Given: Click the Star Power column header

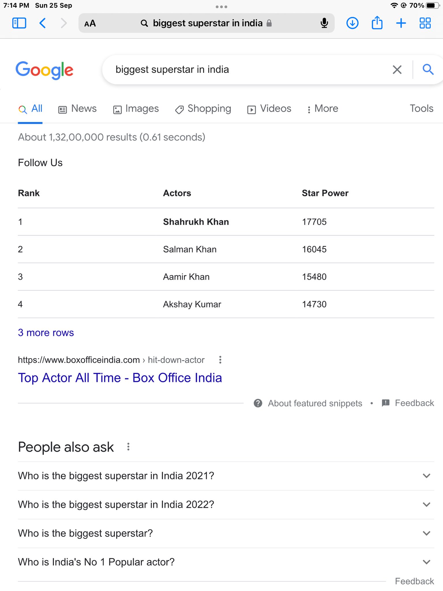Looking at the screenshot, I should (325, 193).
